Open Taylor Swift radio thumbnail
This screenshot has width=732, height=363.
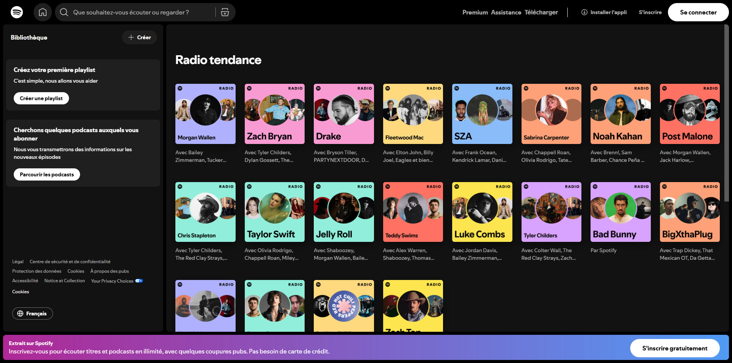point(274,212)
